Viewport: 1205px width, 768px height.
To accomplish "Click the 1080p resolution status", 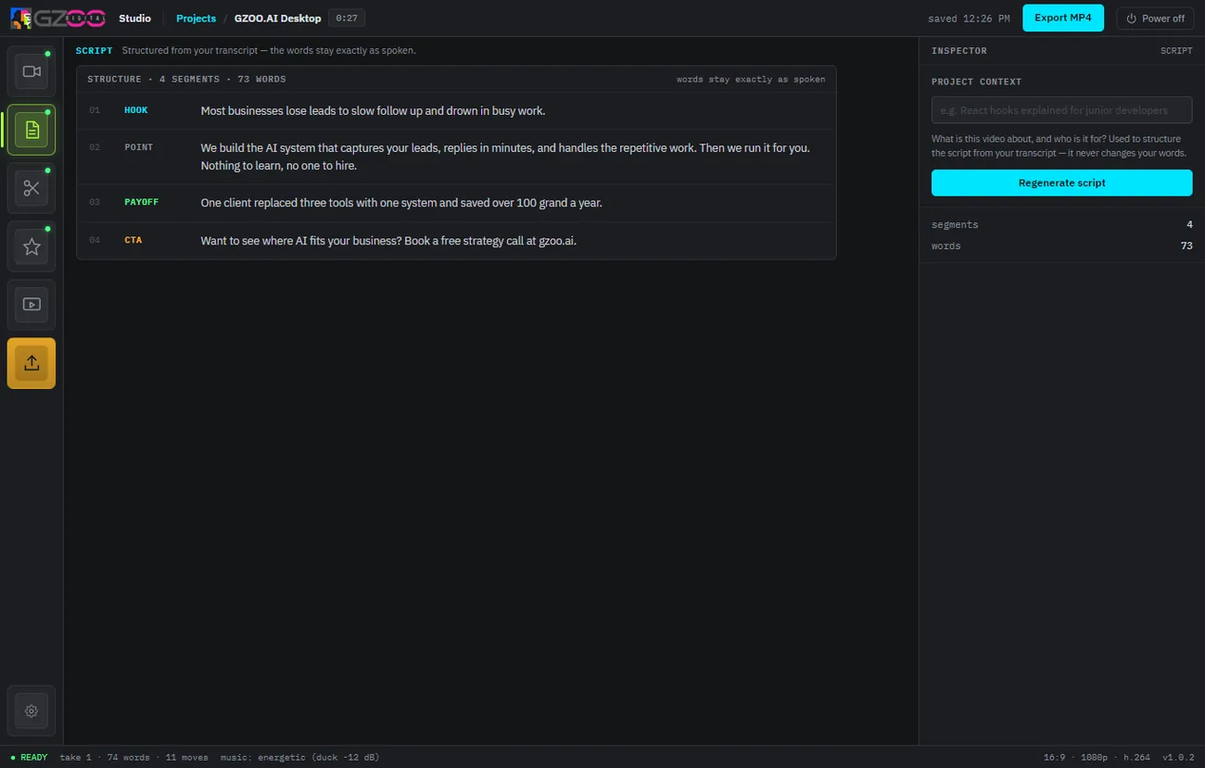I will [x=1095, y=757].
